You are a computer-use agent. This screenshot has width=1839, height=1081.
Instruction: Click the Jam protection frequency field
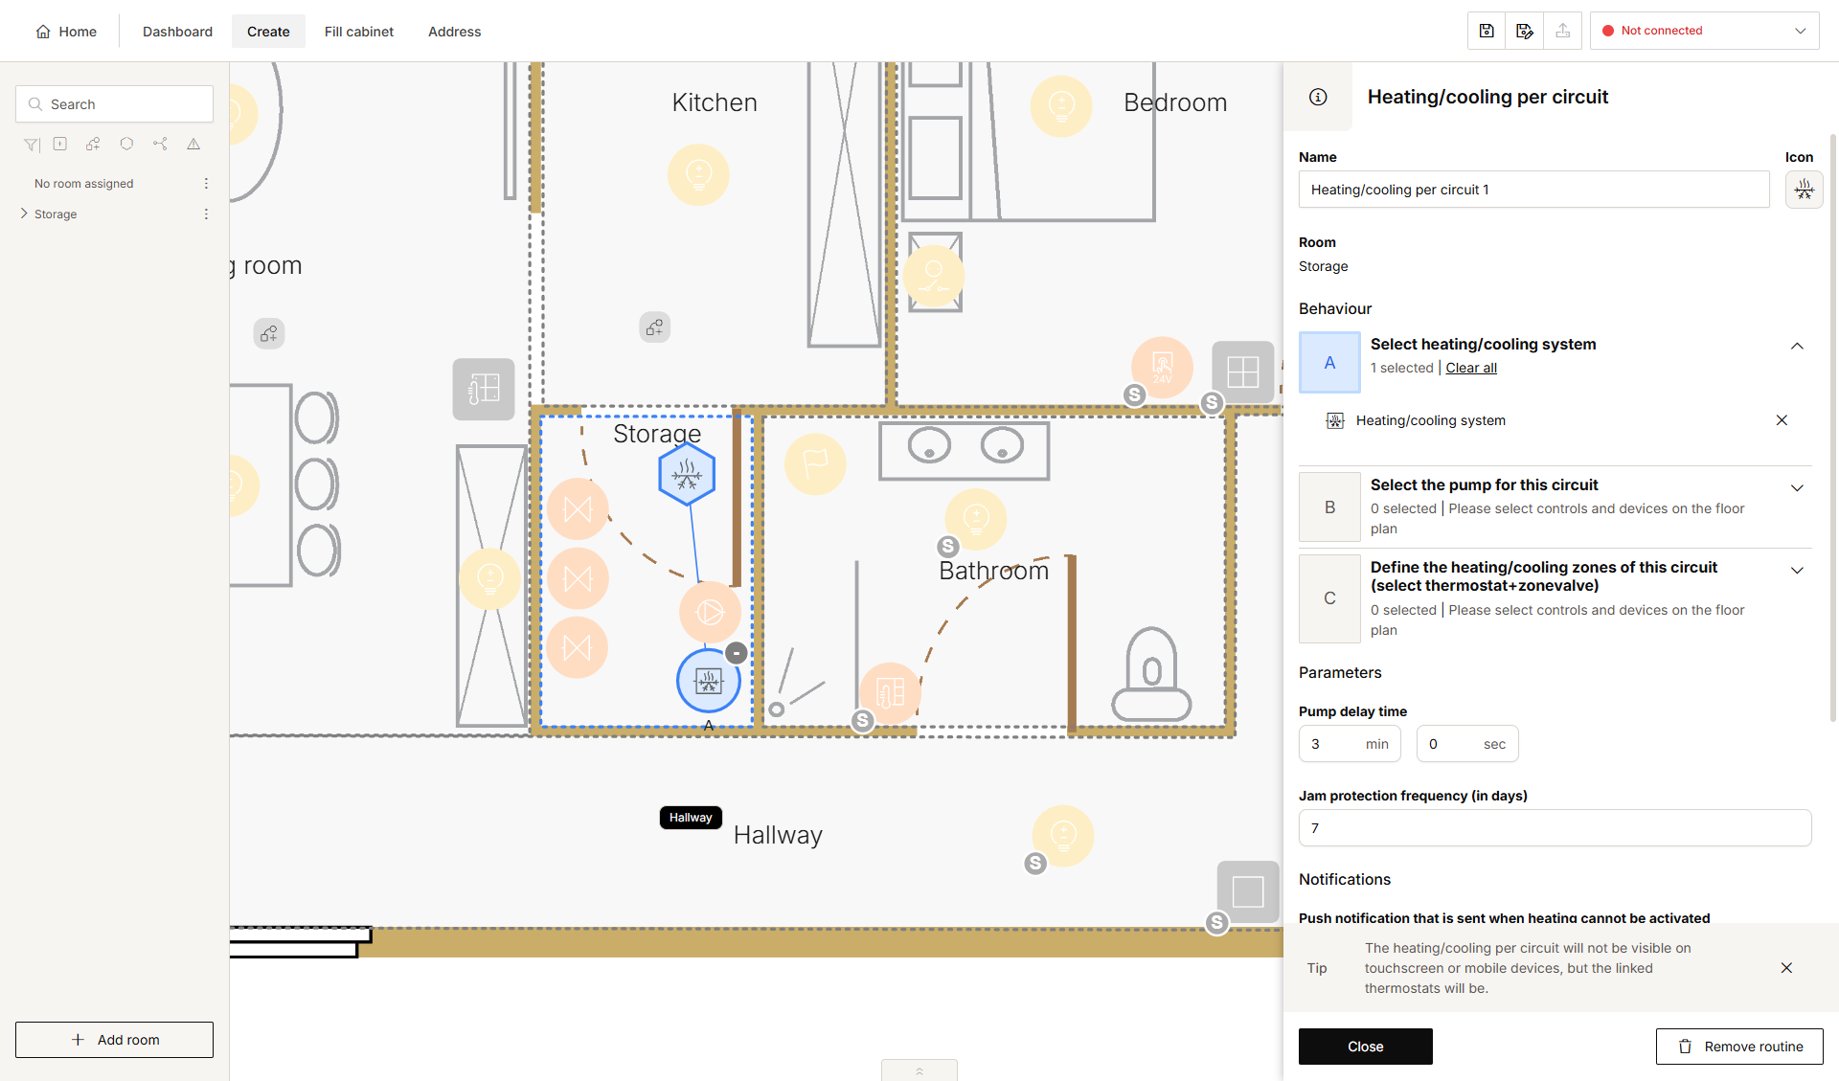[1555, 828]
